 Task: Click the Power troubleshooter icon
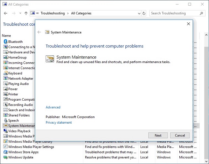5,89
